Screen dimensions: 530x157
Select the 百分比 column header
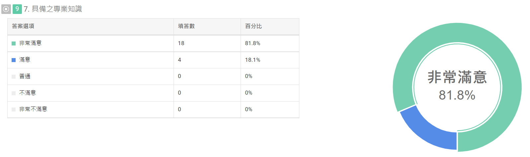tap(254, 26)
